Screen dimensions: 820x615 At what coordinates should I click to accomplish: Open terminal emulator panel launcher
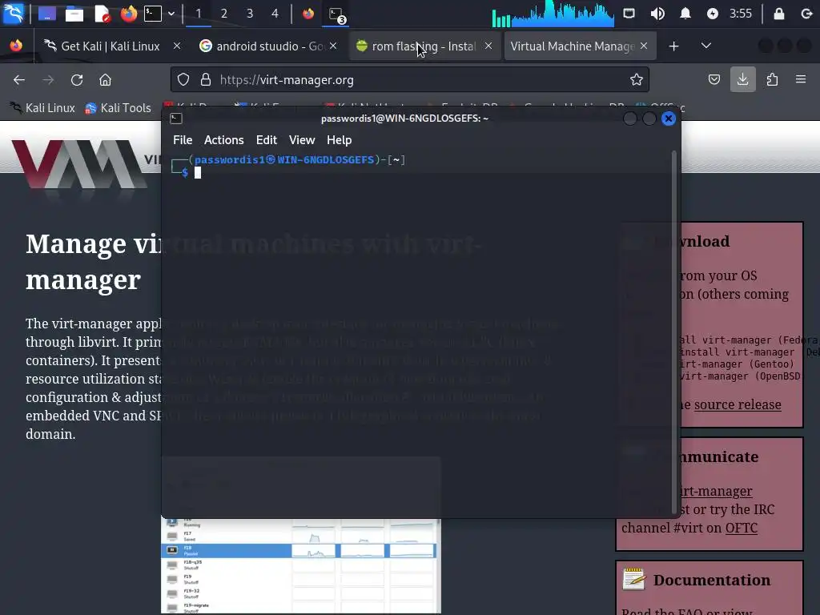pos(153,14)
